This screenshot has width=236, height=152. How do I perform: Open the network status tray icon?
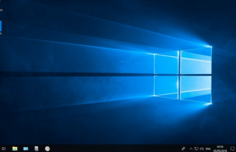[x=196, y=148]
